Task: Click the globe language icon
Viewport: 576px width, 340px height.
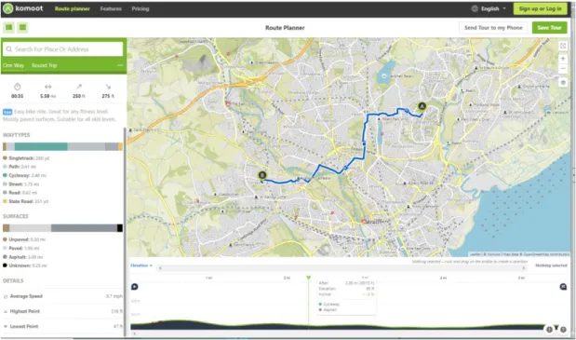Action: (x=475, y=8)
